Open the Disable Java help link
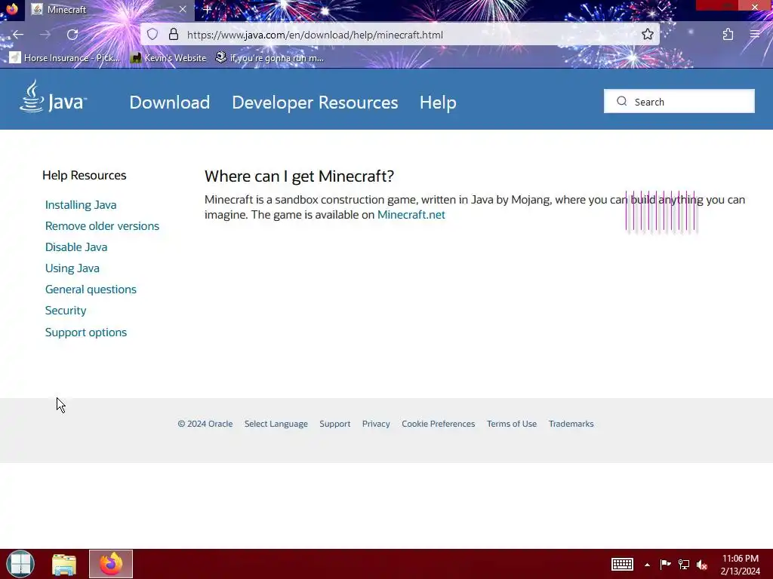 (x=76, y=247)
